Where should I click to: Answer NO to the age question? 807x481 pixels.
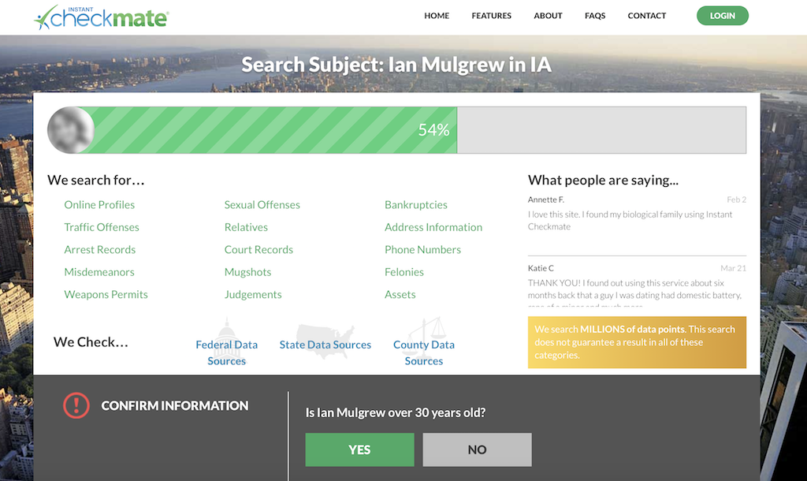tap(477, 449)
